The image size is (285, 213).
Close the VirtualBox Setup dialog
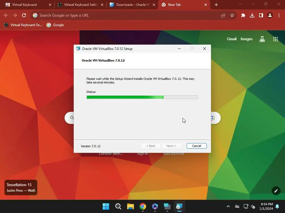point(205,49)
